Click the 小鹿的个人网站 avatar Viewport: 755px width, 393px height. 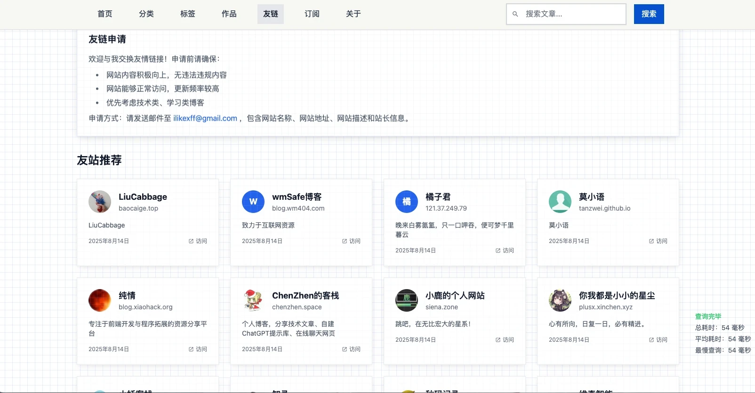pyautogui.click(x=407, y=300)
